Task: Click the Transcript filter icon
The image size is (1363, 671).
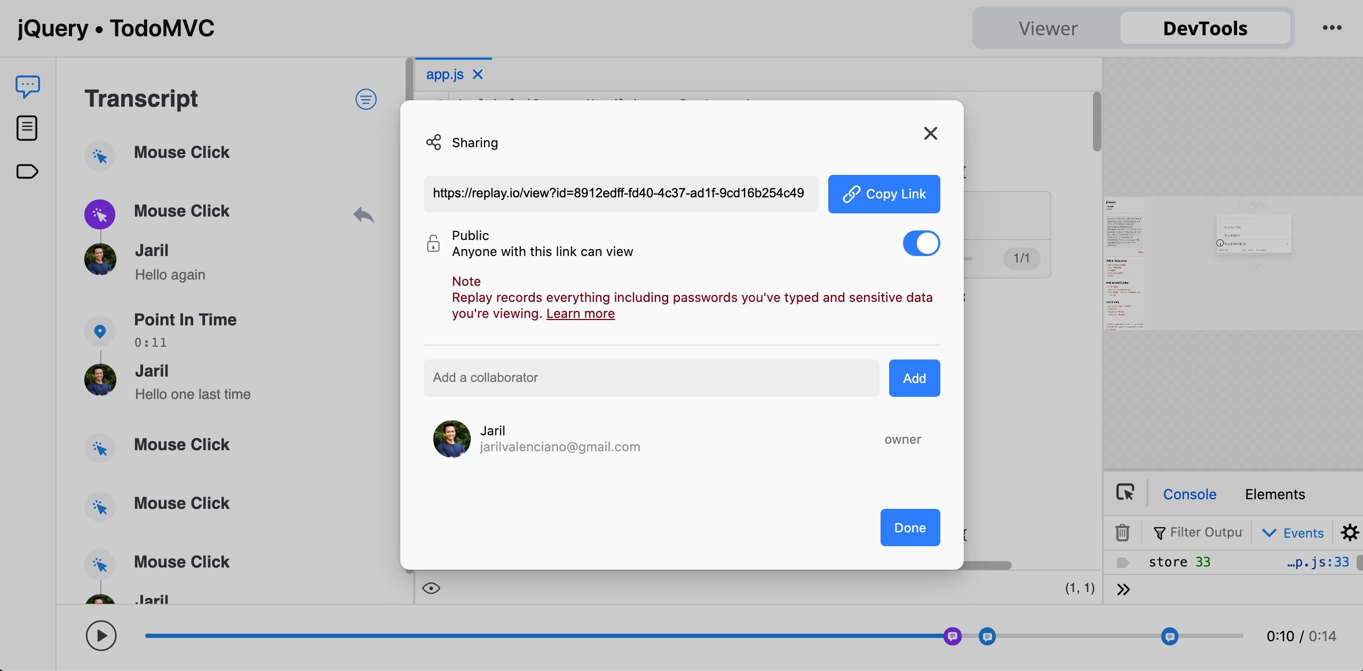Action: click(x=366, y=99)
